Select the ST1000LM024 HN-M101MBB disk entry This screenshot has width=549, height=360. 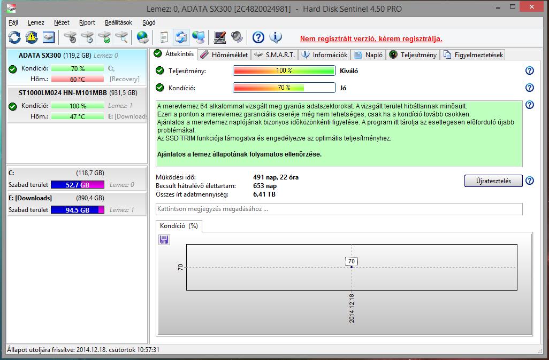(x=77, y=105)
